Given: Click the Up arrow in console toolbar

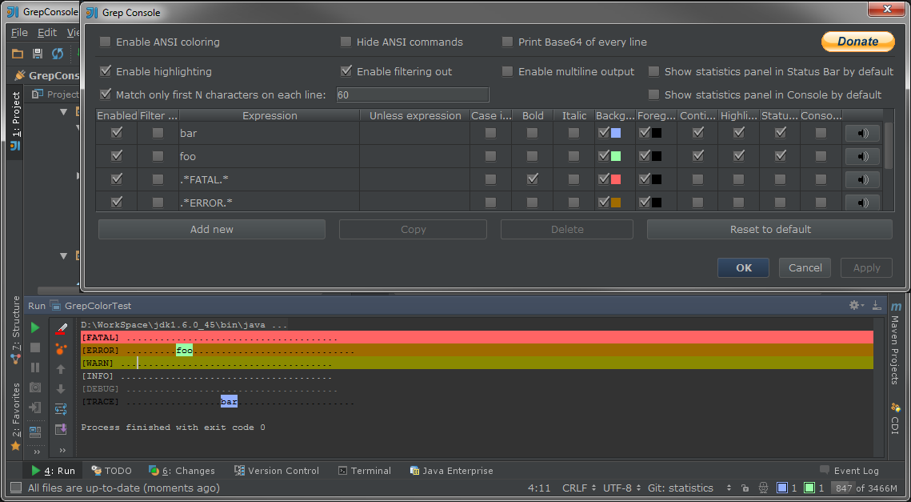Looking at the screenshot, I should click(x=61, y=369).
